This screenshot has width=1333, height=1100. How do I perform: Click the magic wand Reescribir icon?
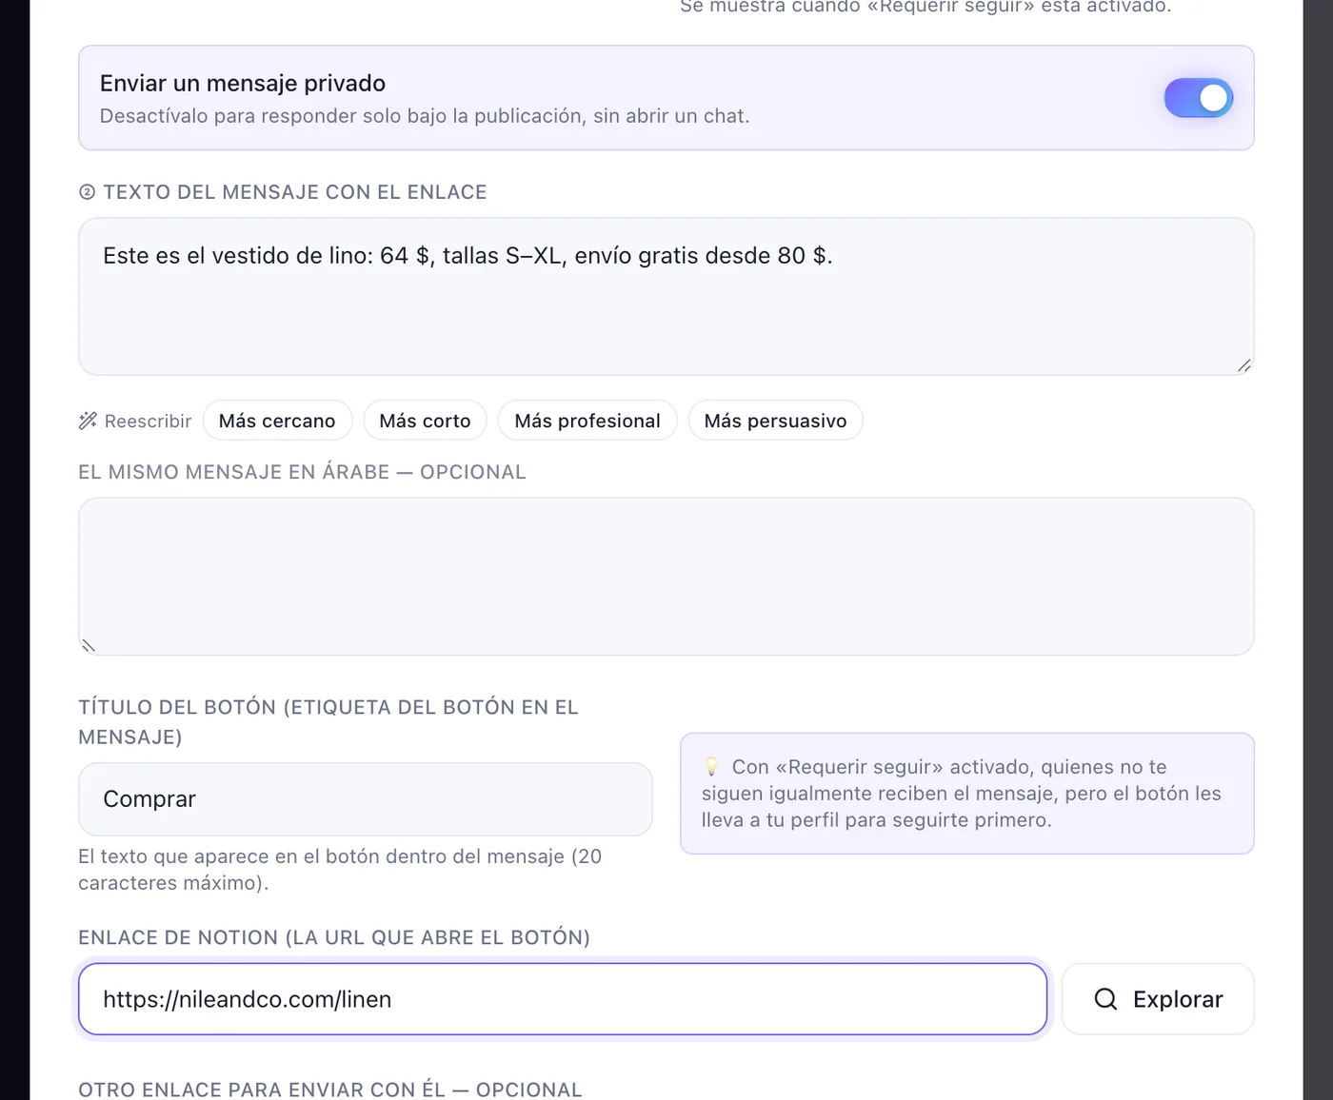point(88,421)
